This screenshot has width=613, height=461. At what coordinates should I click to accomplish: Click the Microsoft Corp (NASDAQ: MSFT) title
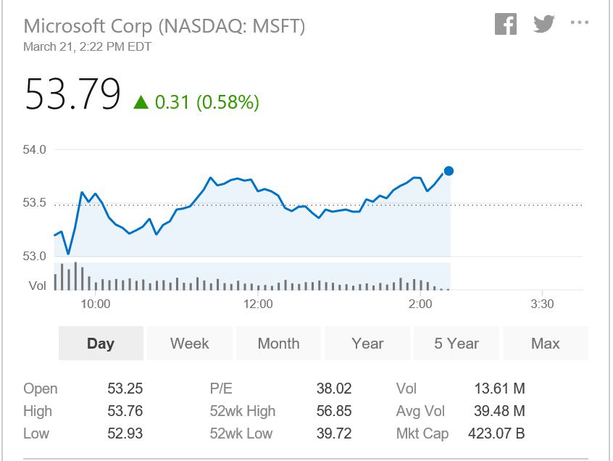point(164,26)
